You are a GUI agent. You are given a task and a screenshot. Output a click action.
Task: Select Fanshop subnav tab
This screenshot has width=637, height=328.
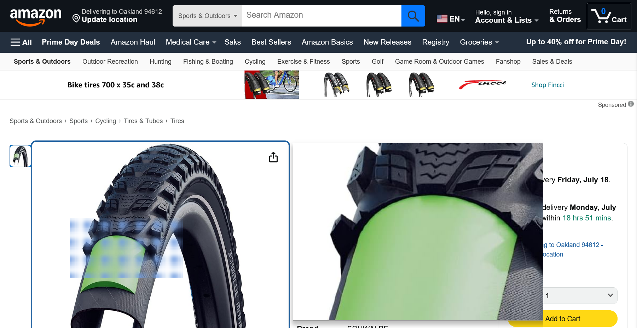pos(508,62)
